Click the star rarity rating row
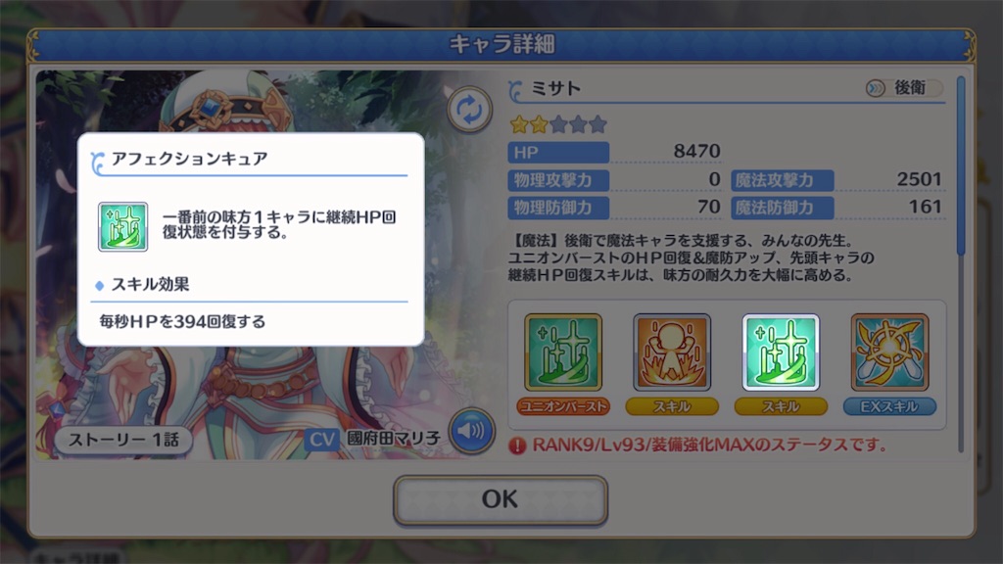 [x=558, y=124]
